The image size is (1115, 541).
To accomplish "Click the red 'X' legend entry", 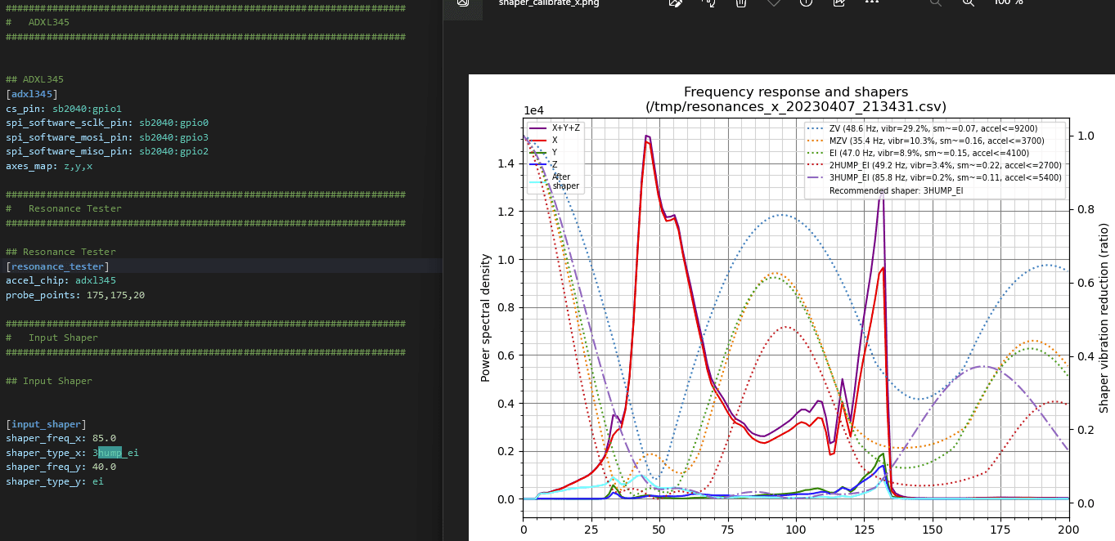I will 542,141.
